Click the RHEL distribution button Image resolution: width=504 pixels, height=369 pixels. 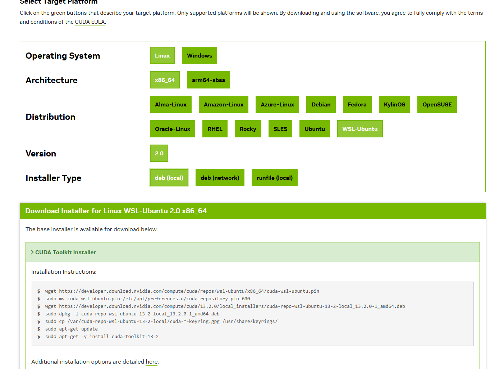(215, 129)
